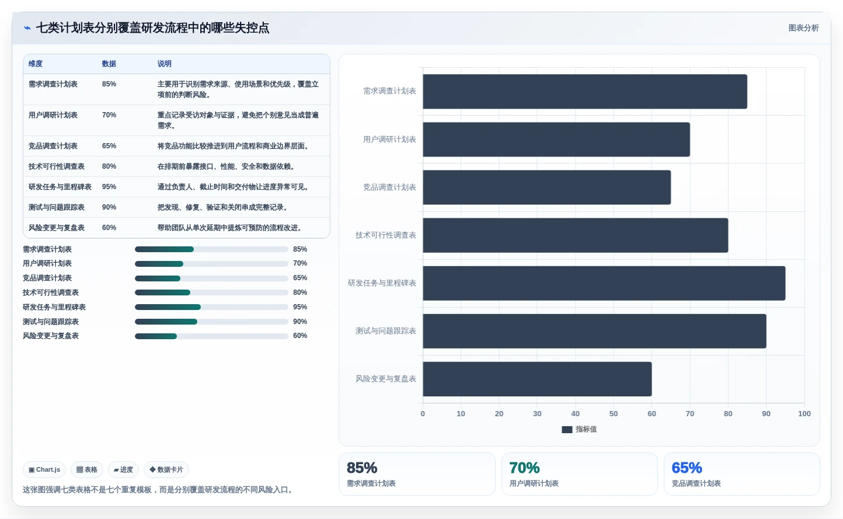Screen dimensions: 843x519
Task: Click the 50 tick on the chart x-axis
Action: (614, 414)
